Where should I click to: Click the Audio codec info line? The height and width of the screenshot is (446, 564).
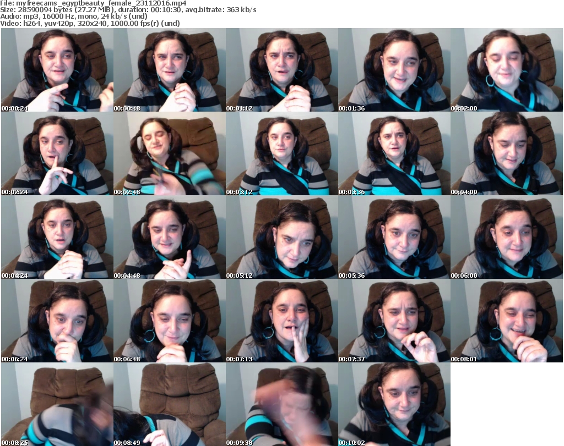click(73, 16)
